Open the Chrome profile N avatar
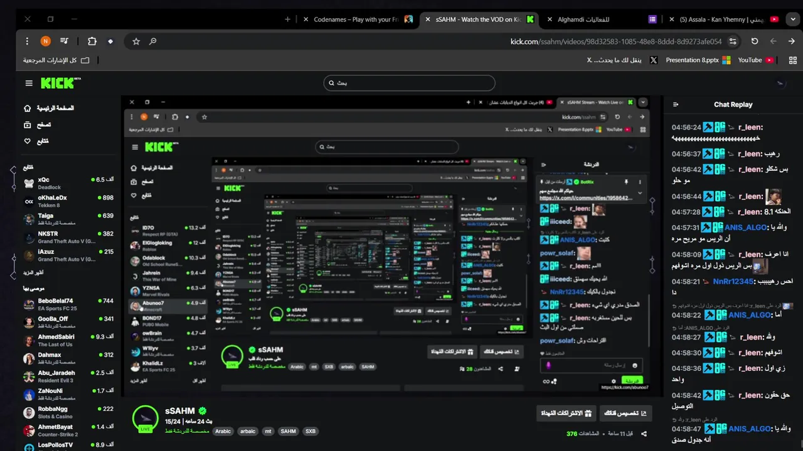The image size is (803, 451). 45,41
